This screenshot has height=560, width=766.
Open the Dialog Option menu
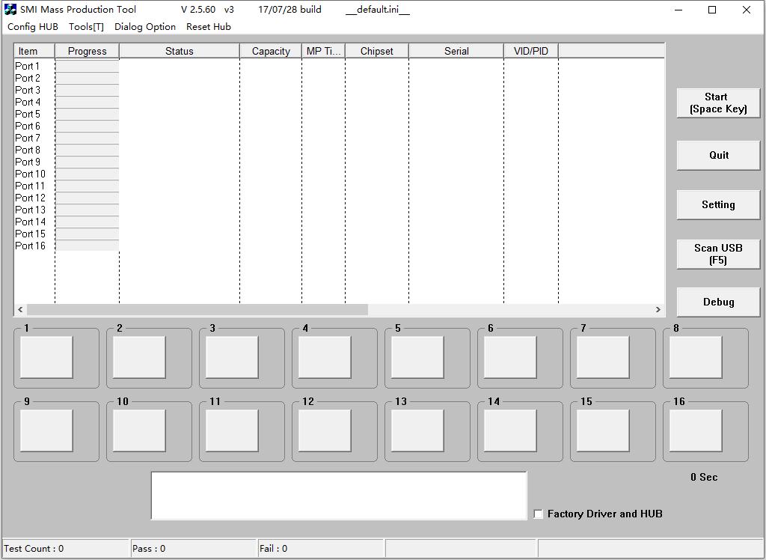click(144, 26)
